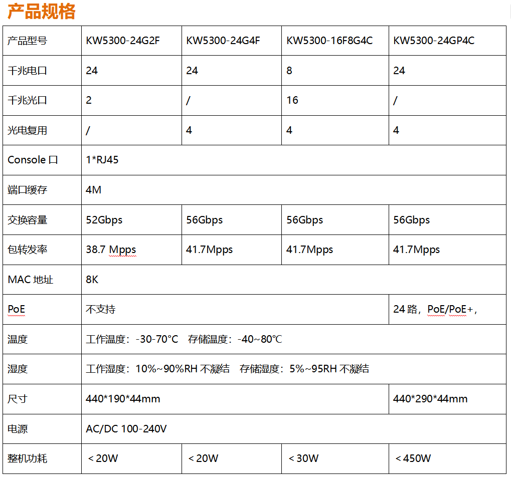This screenshot has height=478, width=511.
Task: Select the 不支持 PoE cell
Action: click(x=101, y=309)
